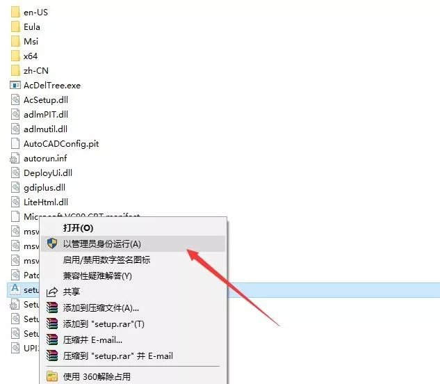Click the shield icon beside run as administrator

pyautogui.click(x=52, y=243)
